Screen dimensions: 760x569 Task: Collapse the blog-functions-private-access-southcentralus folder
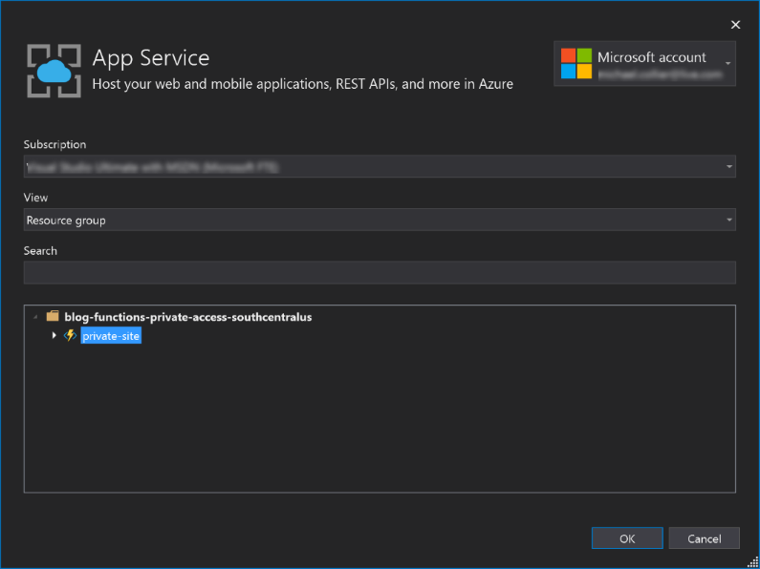coord(35,317)
